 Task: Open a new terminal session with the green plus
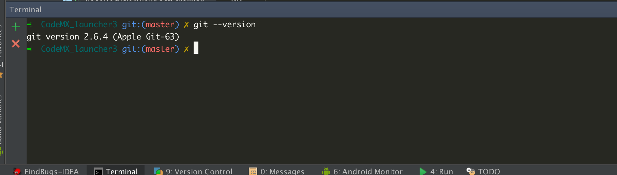click(16, 27)
